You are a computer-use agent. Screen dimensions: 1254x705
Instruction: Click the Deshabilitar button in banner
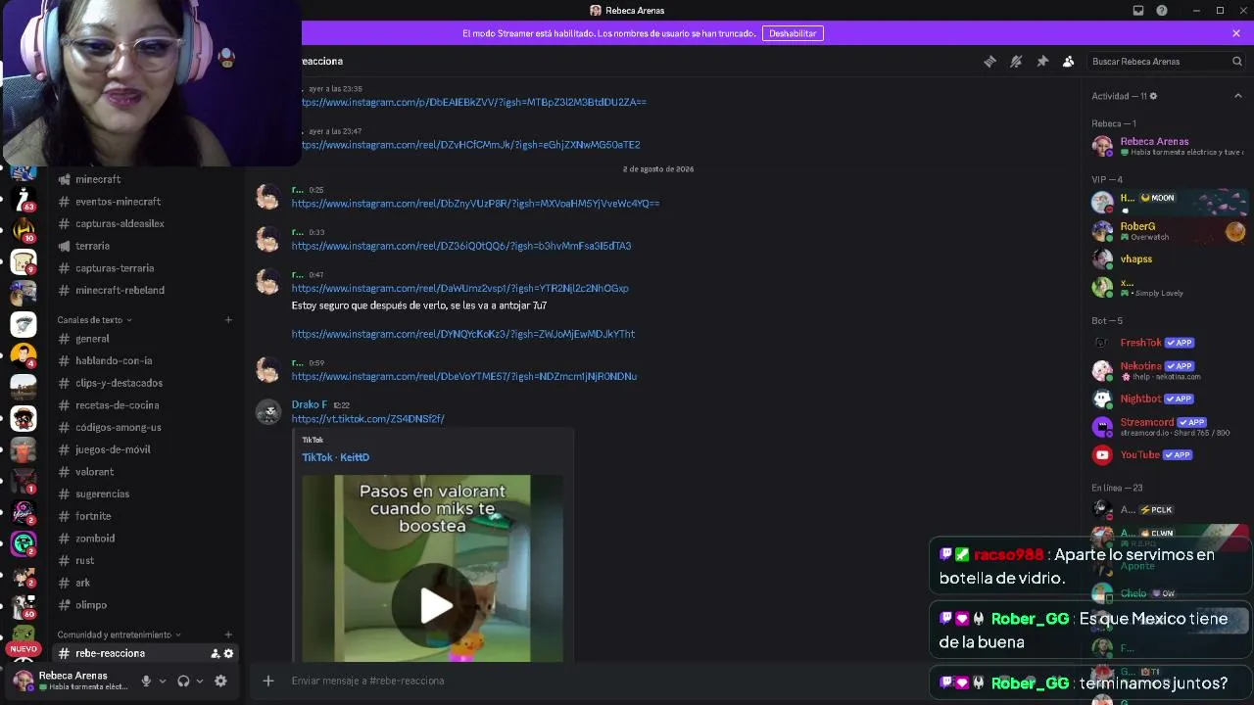click(x=793, y=33)
